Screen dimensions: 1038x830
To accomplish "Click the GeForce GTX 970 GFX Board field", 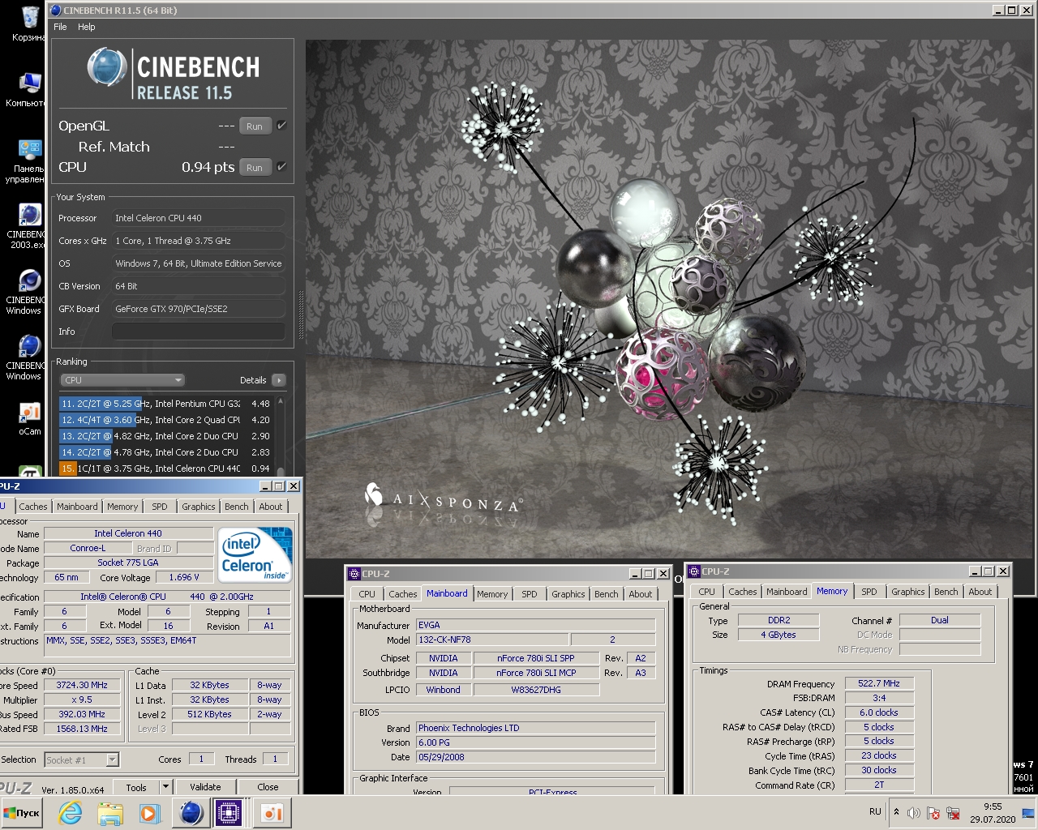I will click(x=199, y=309).
